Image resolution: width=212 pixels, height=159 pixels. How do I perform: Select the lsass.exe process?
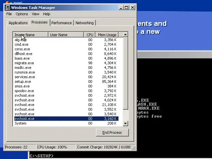click(x=66, y=58)
